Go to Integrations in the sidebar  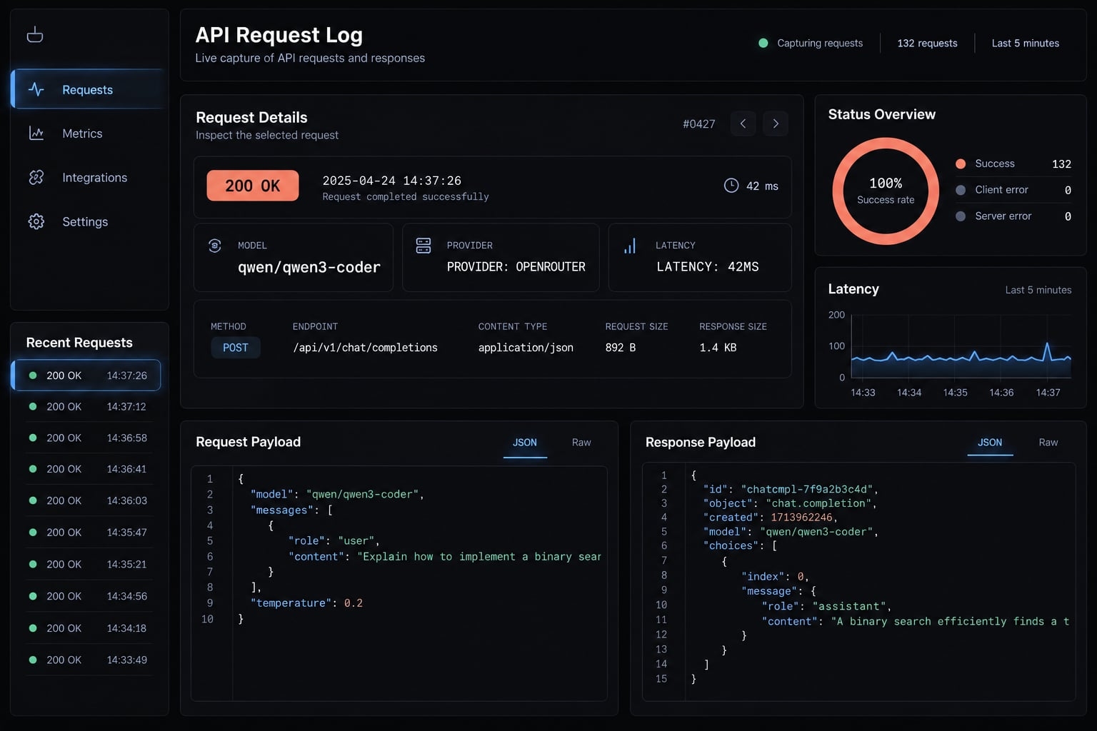pyautogui.click(x=88, y=178)
